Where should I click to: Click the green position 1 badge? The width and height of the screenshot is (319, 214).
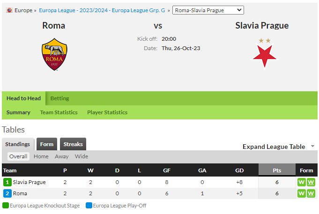(x=7, y=182)
